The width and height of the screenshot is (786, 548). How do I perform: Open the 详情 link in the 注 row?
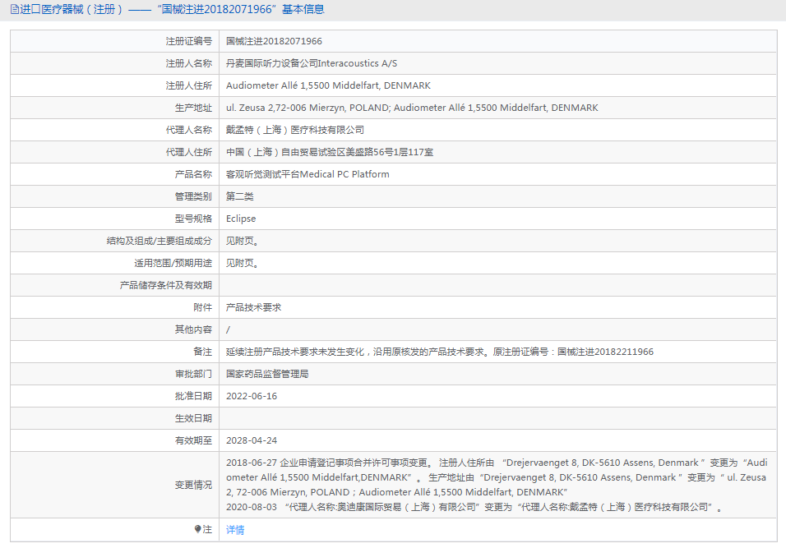(x=235, y=529)
